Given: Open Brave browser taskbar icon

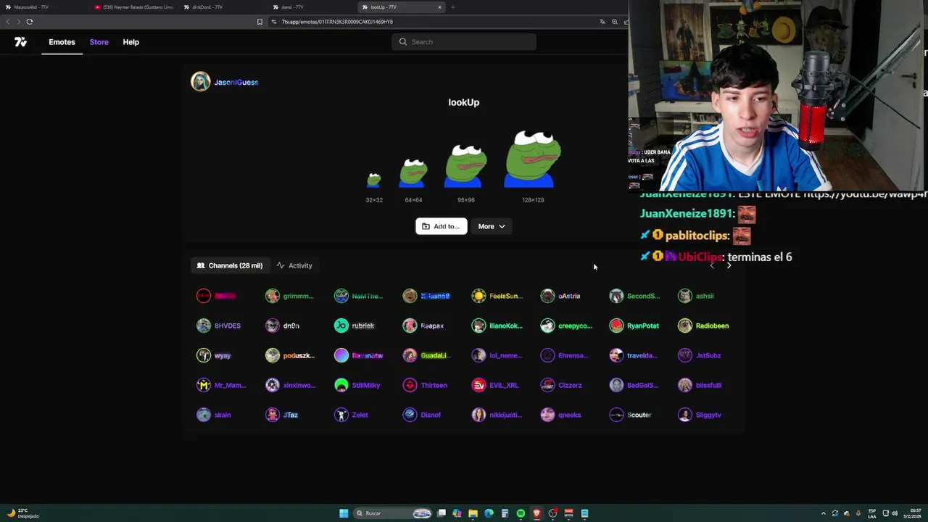Looking at the screenshot, I should 536,513.
